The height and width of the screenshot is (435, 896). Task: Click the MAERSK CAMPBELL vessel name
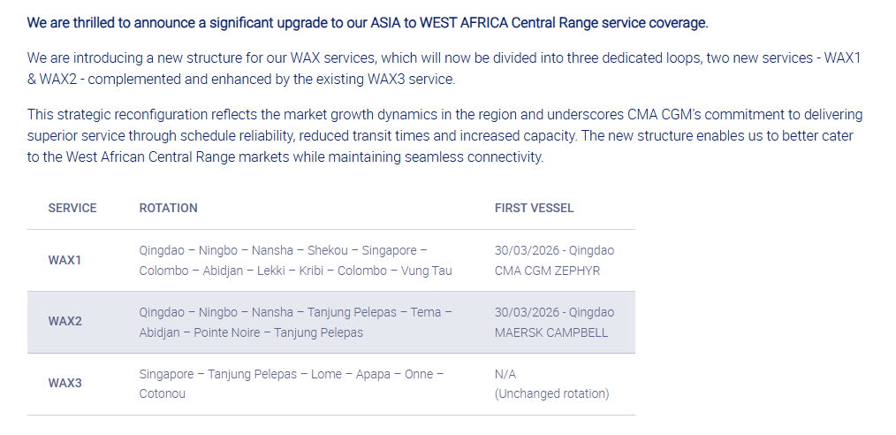(x=551, y=332)
